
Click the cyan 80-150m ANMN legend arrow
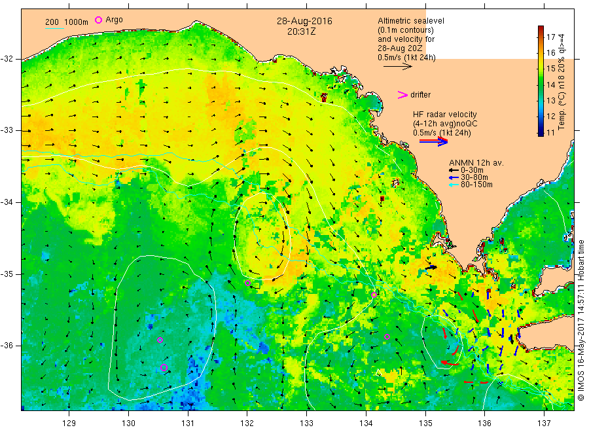pyautogui.click(x=454, y=185)
